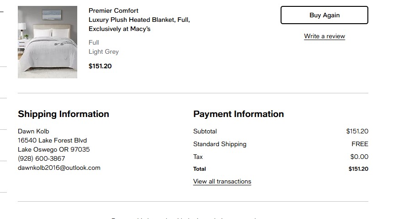Click the Payment Information heading

[x=239, y=114]
